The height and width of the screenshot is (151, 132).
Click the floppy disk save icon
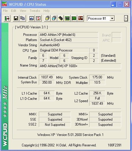coord(16,18)
